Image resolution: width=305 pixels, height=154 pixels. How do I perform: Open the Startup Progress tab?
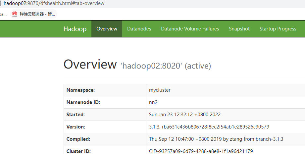point(278,29)
